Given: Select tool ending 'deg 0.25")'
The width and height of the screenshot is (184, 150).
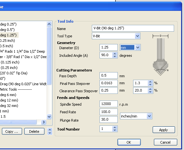Looking at the screenshot, I should click(8, 24).
